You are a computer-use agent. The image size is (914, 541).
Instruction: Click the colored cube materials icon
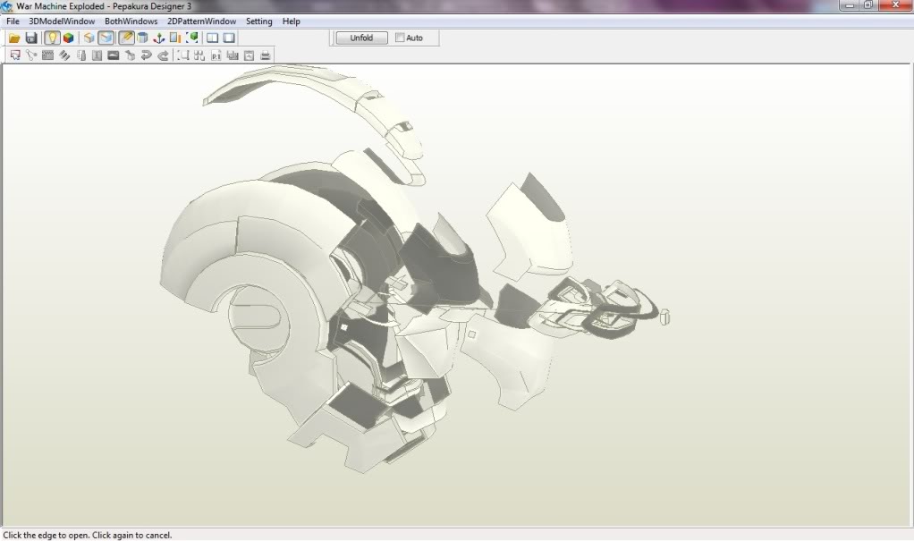[x=68, y=38]
